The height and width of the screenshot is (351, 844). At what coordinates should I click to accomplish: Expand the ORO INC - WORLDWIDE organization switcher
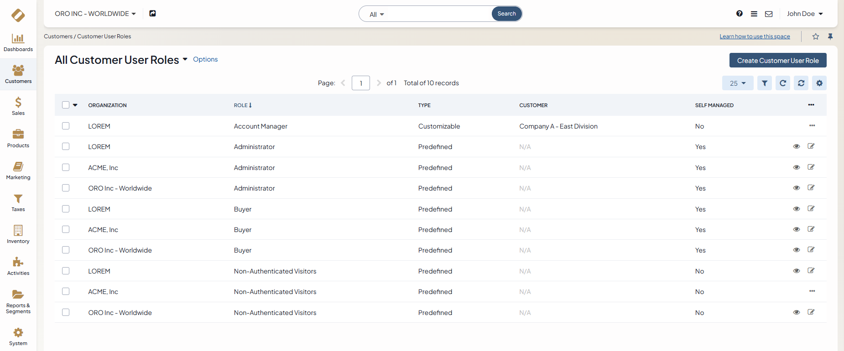95,14
